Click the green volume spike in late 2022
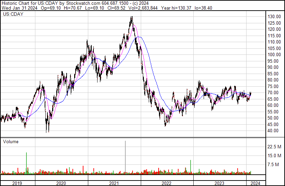Viewport: 285px width, 186px height. [190, 166]
